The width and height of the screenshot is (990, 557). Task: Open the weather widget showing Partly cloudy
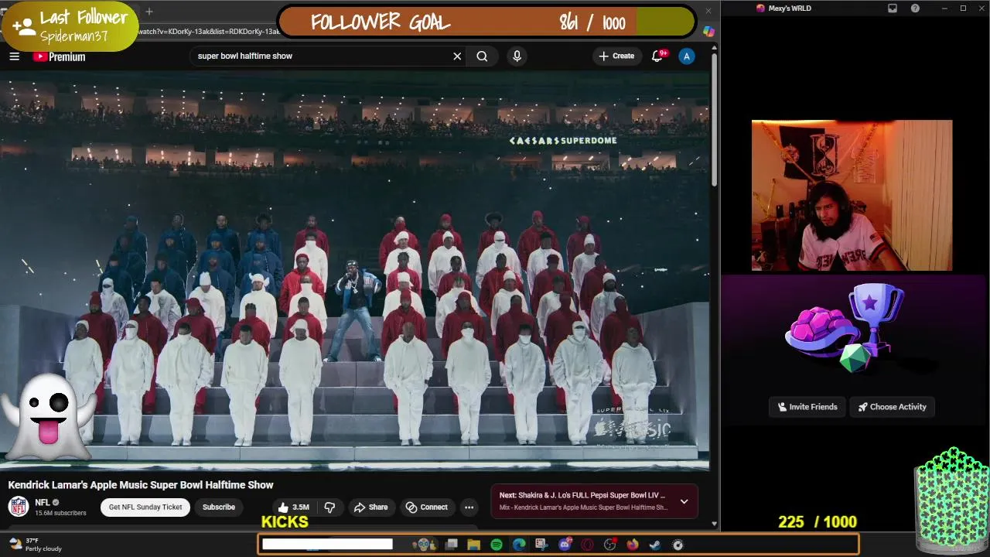click(x=35, y=545)
